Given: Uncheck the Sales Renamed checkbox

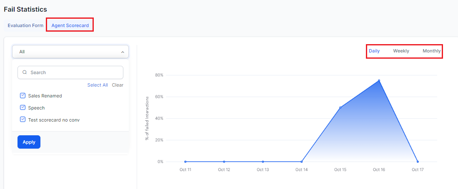Looking at the screenshot, I should [x=23, y=95].
